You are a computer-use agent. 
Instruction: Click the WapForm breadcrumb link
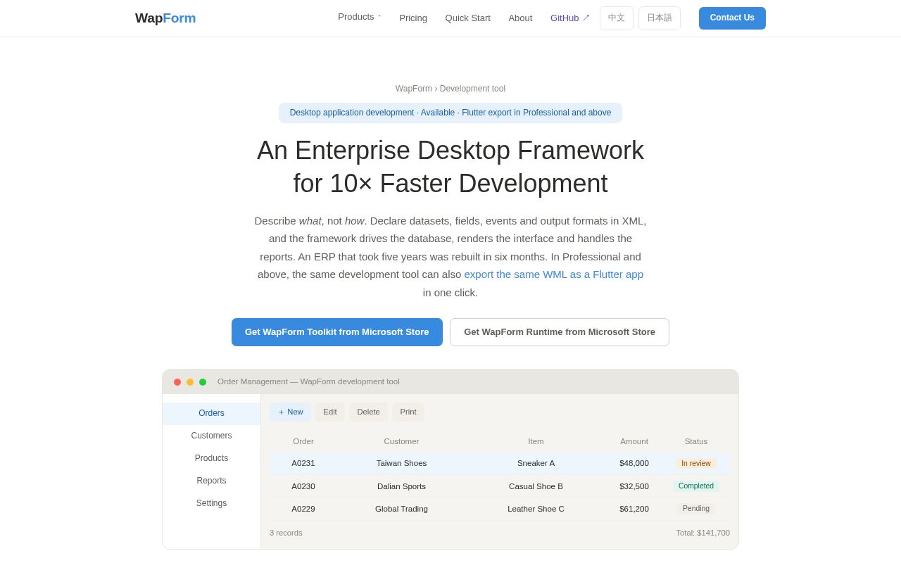coord(414,89)
